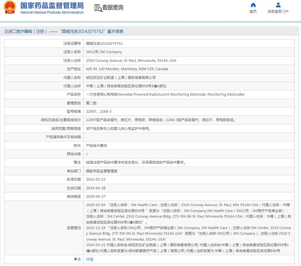
Task: Click the 其他内容 row label
Action: [x=74, y=154]
